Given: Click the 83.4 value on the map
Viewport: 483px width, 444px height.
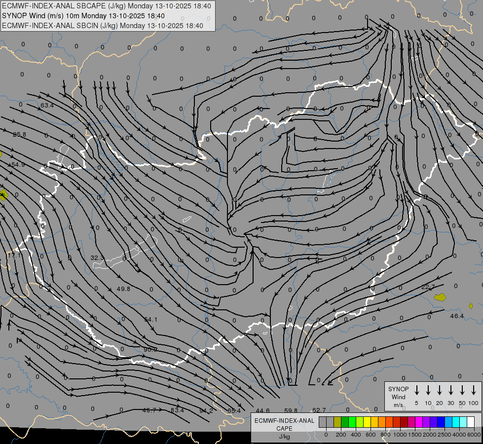Looking at the screenshot, I should [177, 410].
